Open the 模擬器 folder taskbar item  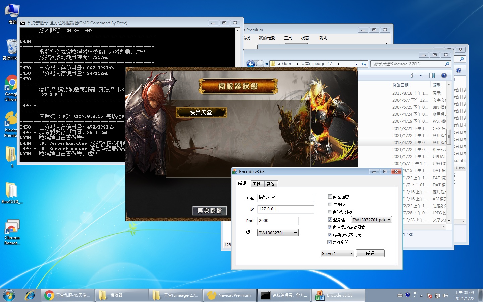(x=121, y=295)
